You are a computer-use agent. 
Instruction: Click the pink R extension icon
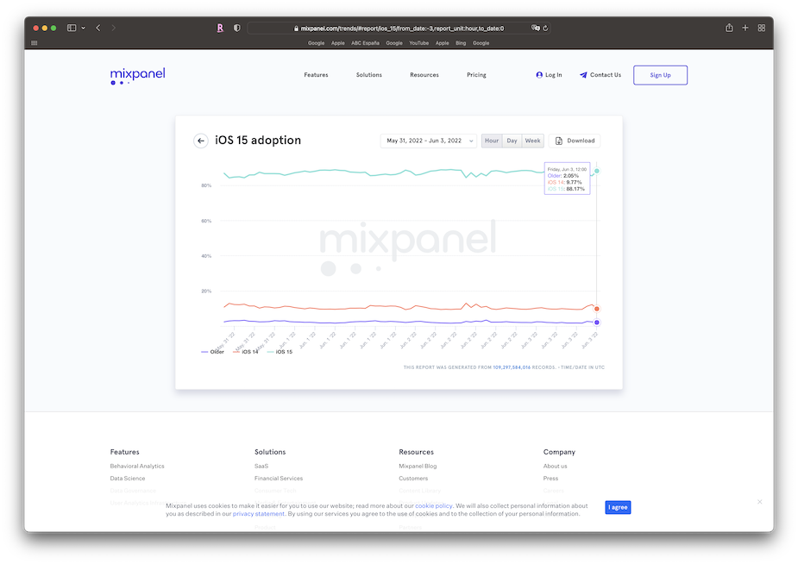pyautogui.click(x=220, y=28)
